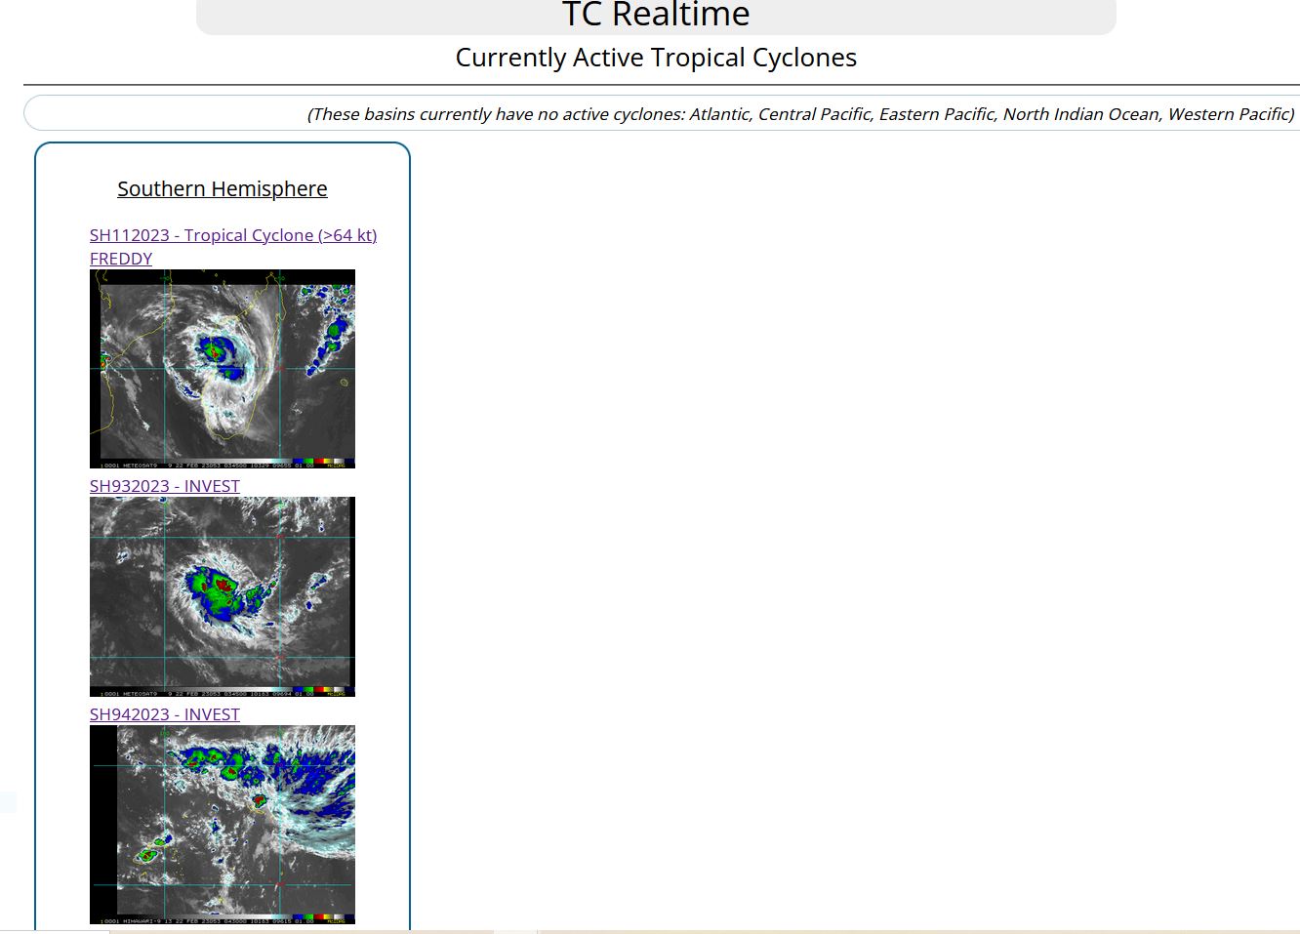Click the FREDDY cyclone name link
This screenshot has width=1300, height=934.
[x=121, y=259]
